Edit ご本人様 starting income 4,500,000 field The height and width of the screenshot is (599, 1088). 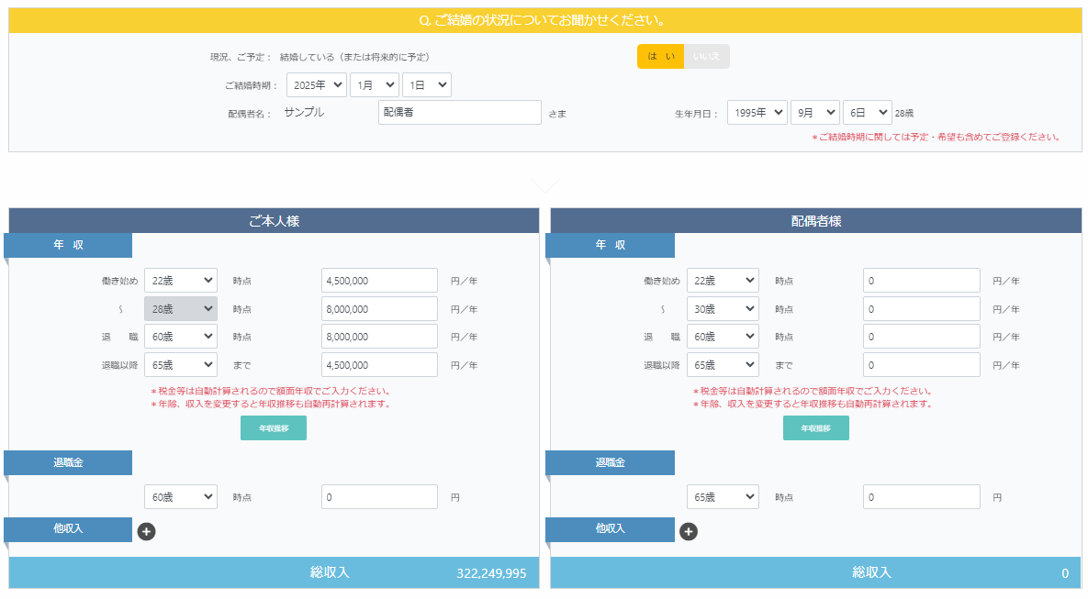point(379,281)
